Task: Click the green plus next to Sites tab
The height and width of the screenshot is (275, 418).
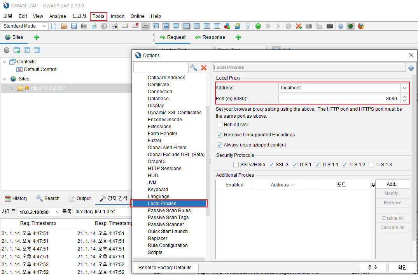Action: point(37,37)
